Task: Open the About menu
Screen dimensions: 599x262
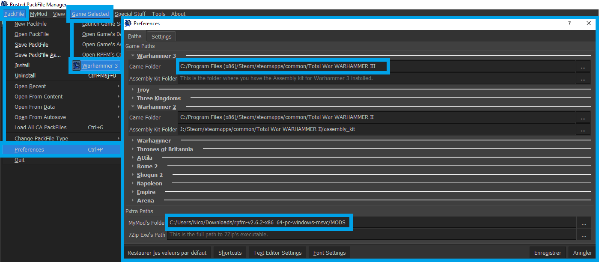Action: 179,14
